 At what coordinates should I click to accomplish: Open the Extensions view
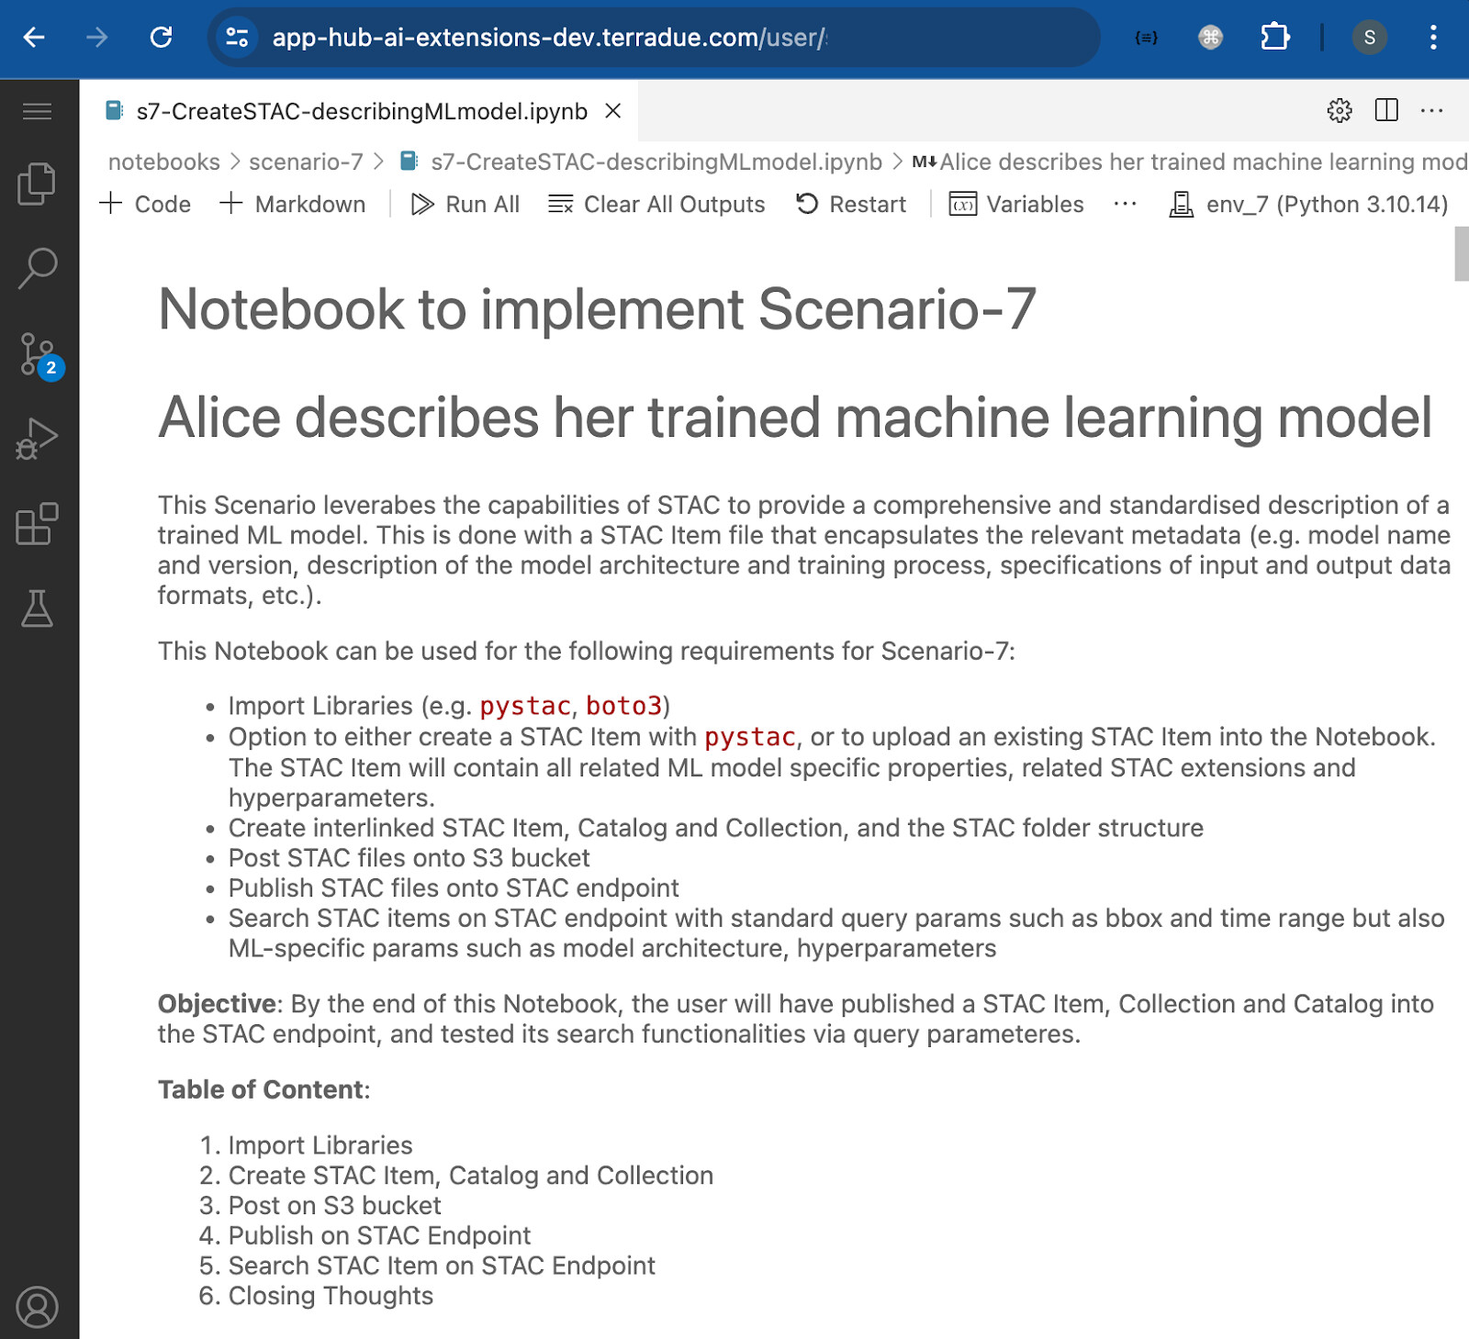tap(37, 524)
